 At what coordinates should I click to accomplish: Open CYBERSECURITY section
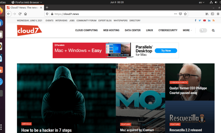point(168,30)
